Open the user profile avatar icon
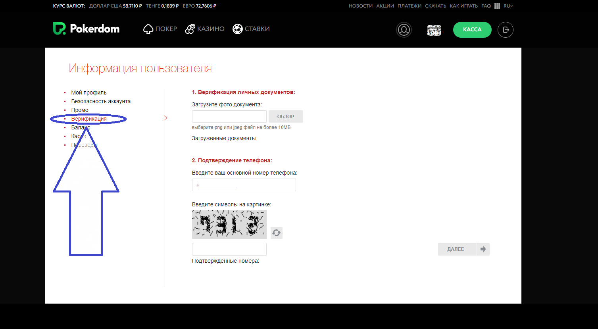This screenshot has width=598, height=329. coord(404,30)
